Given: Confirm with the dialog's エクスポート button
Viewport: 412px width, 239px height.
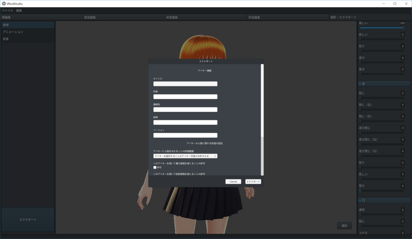Looking at the screenshot, I should 253,181.
